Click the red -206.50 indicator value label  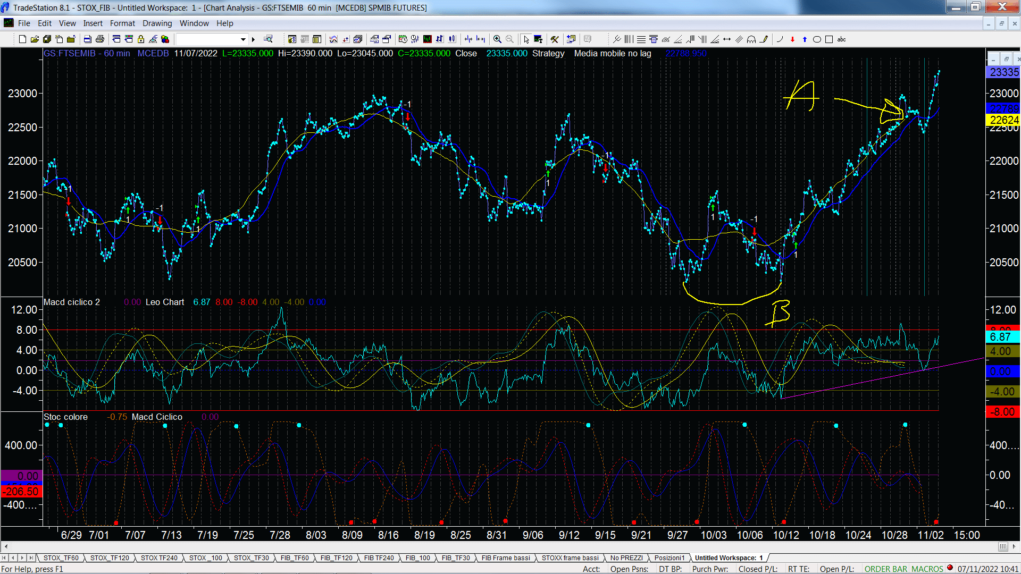21,492
